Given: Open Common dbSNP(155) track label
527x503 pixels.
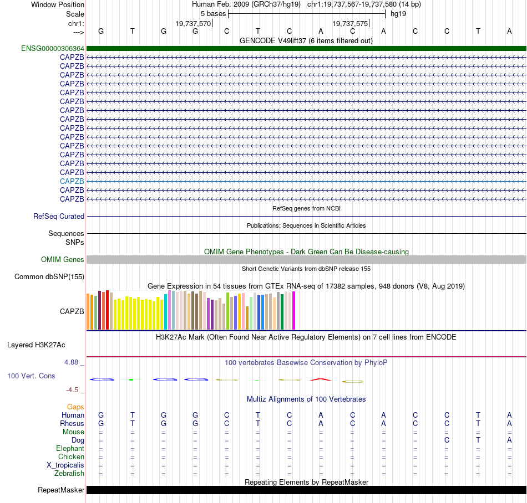Looking at the screenshot, I should click(49, 277).
